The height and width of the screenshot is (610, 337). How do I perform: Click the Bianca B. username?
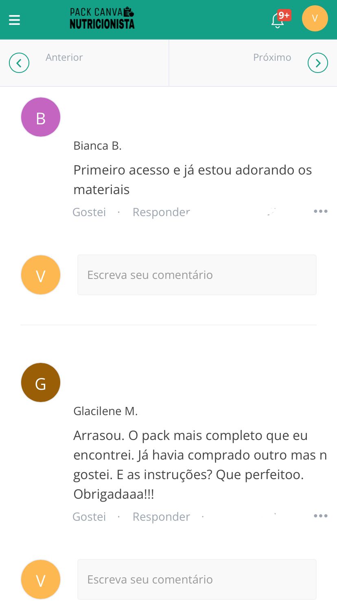(97, 146)
